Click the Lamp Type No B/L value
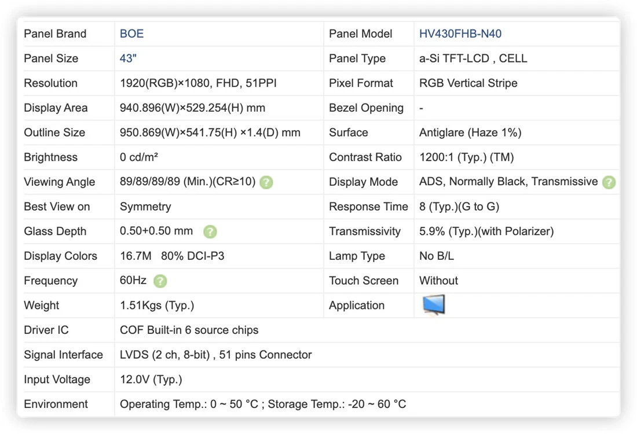637x434 pixels. tap(436, 256)
